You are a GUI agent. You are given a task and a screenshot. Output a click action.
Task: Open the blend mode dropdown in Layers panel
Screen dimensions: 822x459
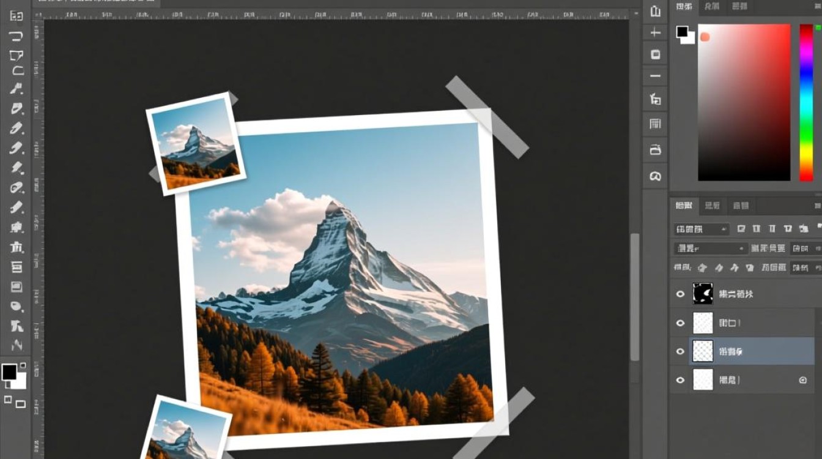point(711,248)
